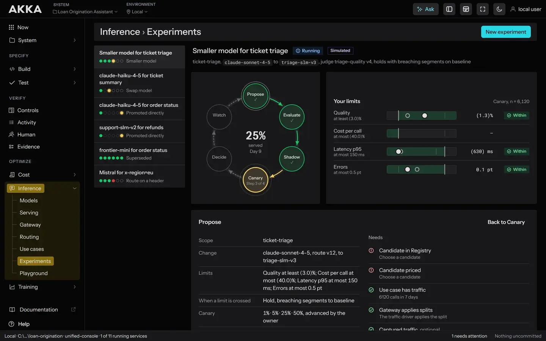Screen dimensions: 546x341
Task: Click the Quality limit slider bar
Action: [422, 116]
